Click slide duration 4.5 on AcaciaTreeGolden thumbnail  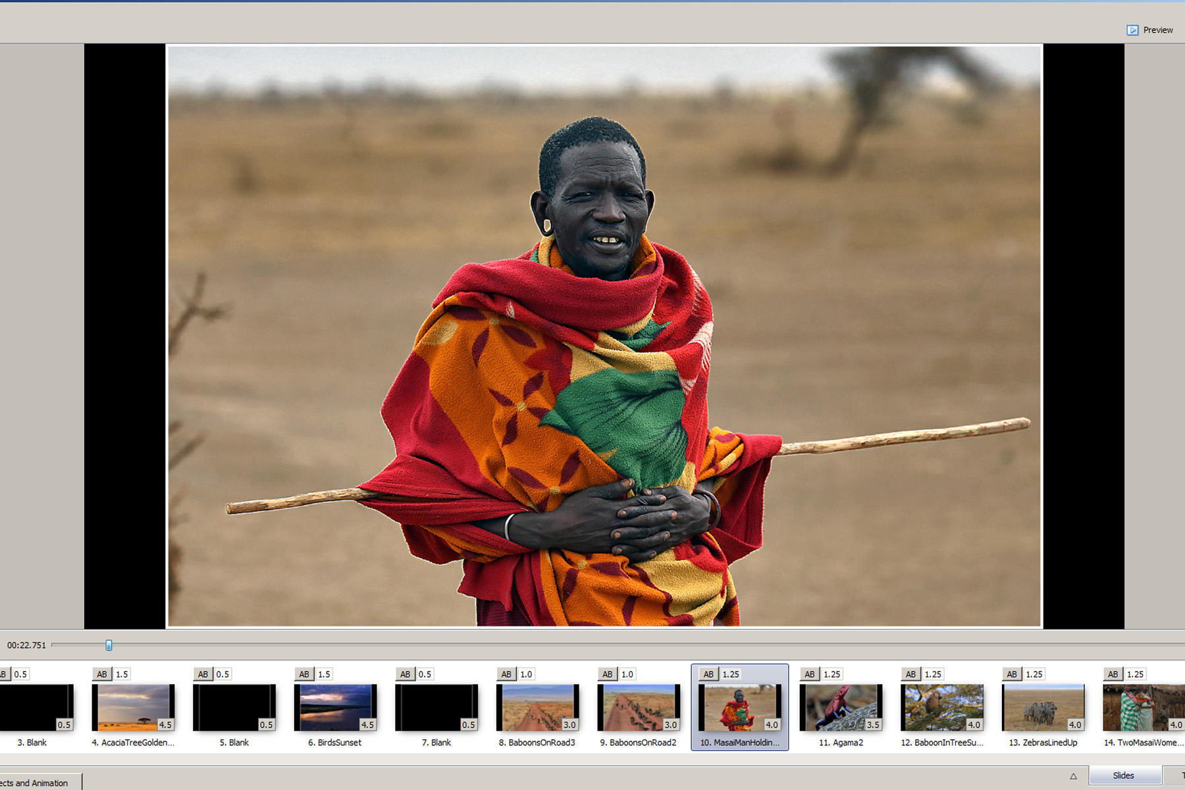165,725
